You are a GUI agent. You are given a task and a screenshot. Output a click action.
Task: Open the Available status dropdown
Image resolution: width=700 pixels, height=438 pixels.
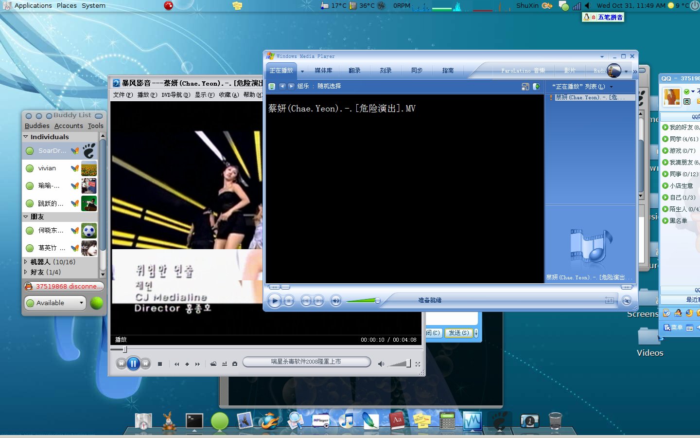click(55, 303)
